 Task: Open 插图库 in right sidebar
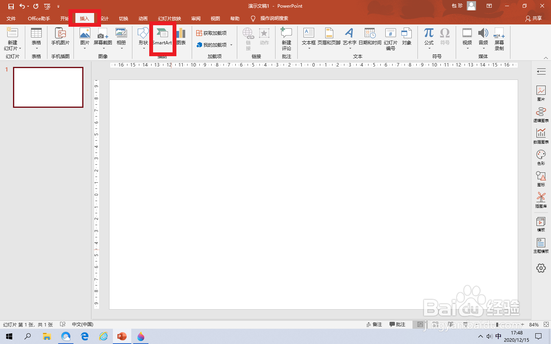point(541,200)
